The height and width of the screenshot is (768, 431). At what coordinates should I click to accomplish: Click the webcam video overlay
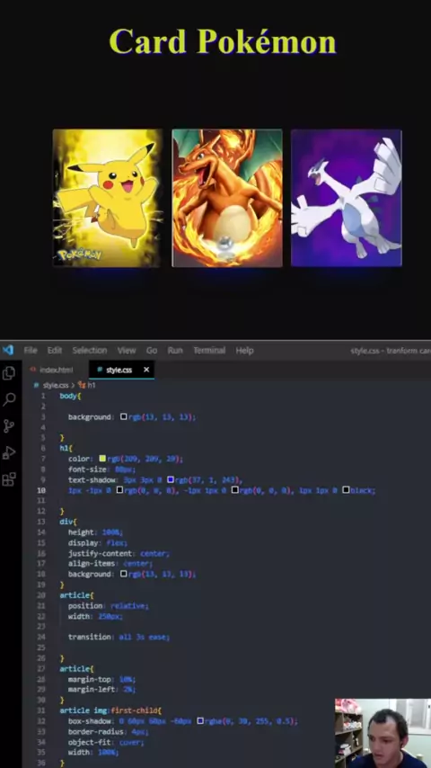click(383, 733)
